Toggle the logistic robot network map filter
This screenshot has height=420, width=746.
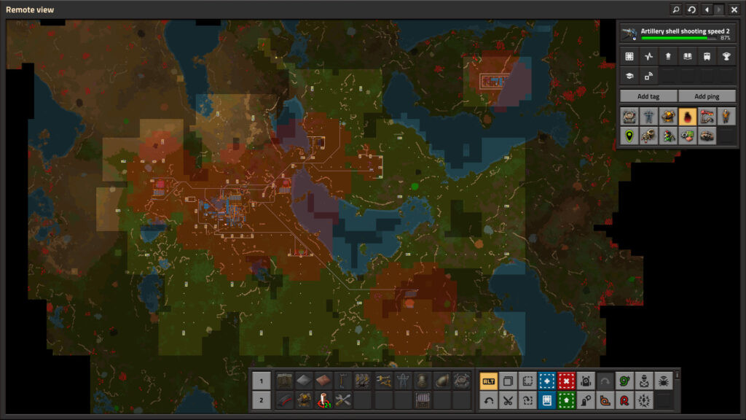[x=668, y=116]
